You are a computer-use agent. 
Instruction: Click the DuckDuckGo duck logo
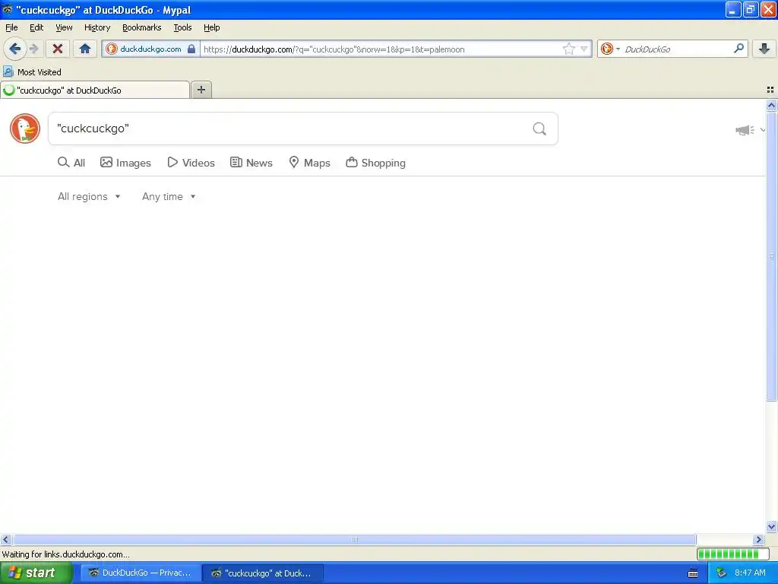pyautogui.click(x=25, y=128)
